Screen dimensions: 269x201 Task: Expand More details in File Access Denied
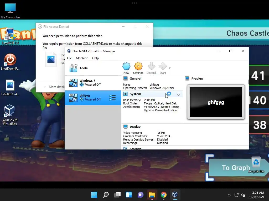pos(54,87)
